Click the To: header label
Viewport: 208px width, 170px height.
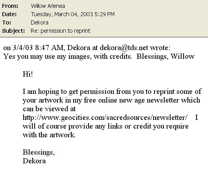click(x=7, y=22)
